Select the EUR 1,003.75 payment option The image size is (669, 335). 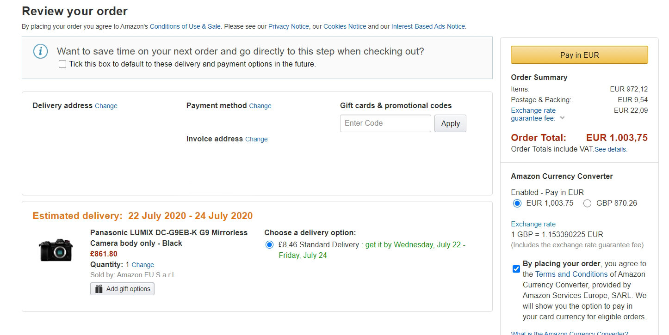517,203
